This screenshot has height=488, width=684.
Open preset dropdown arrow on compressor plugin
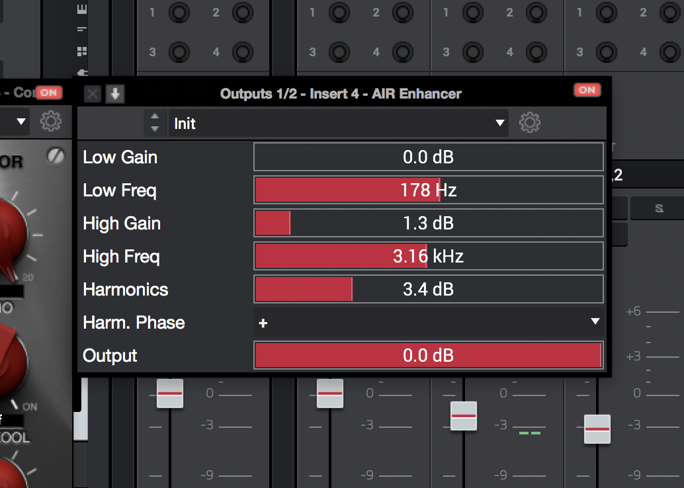click(x=21, y=122)
